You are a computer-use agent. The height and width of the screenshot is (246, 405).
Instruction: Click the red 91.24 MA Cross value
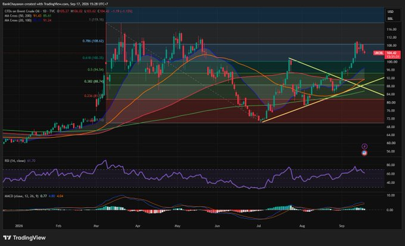(47, 20)
